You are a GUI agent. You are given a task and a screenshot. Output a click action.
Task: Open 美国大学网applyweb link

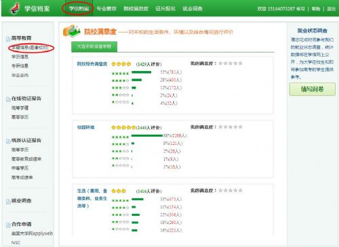point(32,233)
